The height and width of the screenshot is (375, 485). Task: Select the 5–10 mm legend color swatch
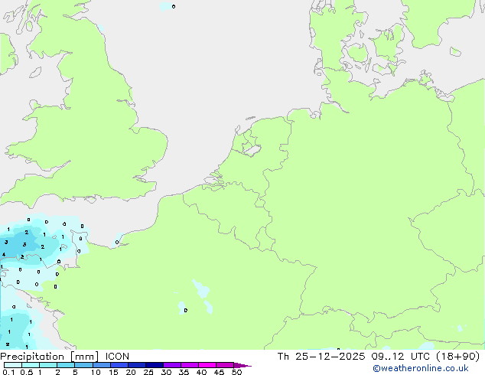(x=83, y=365)
